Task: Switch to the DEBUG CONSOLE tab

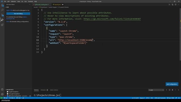Action: (x=54, y=90)
